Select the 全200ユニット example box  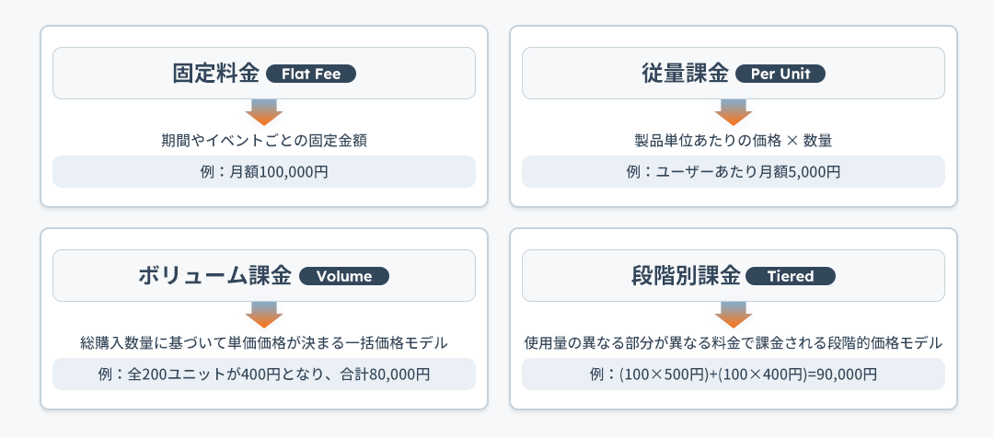point(264,375)
